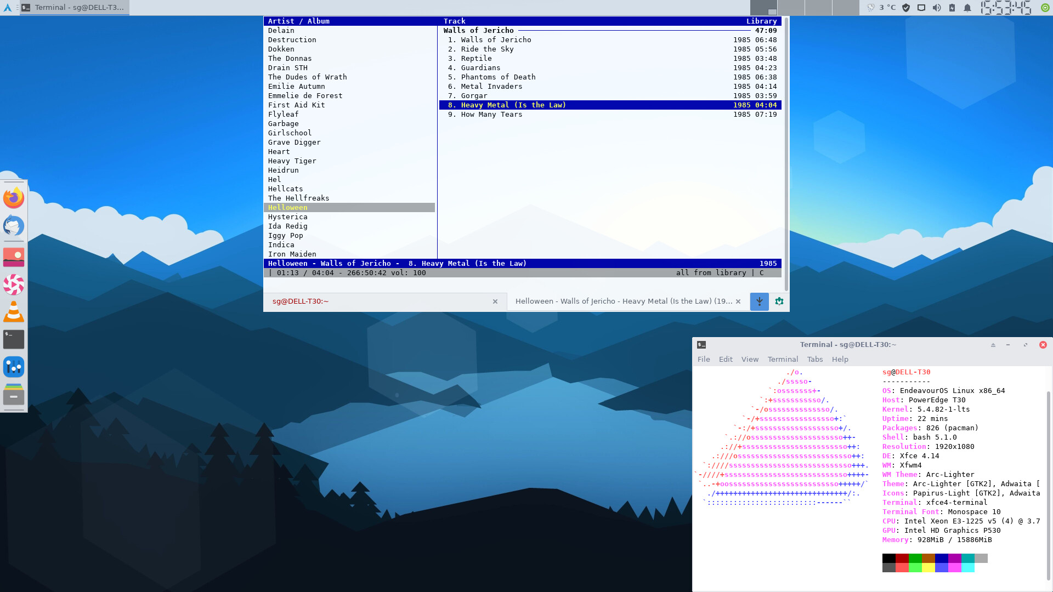This screenshot has width=1053, height=592.
Task: Select the active first workspace in pager
Action: pos(763,8)
